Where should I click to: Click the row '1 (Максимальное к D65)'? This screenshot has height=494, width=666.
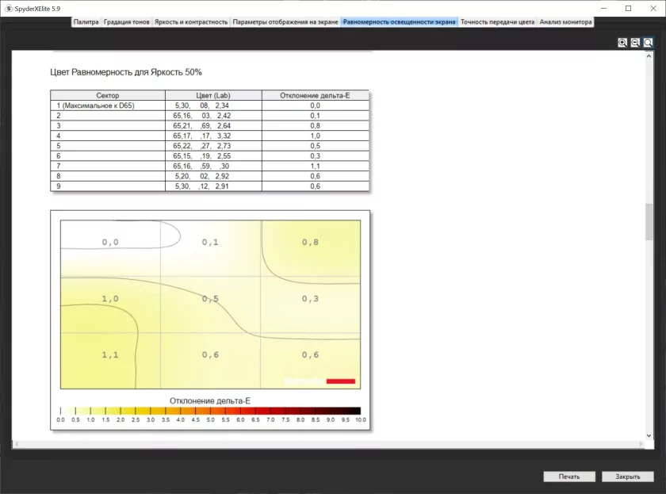pyautogui.click(x=210, y=105)
